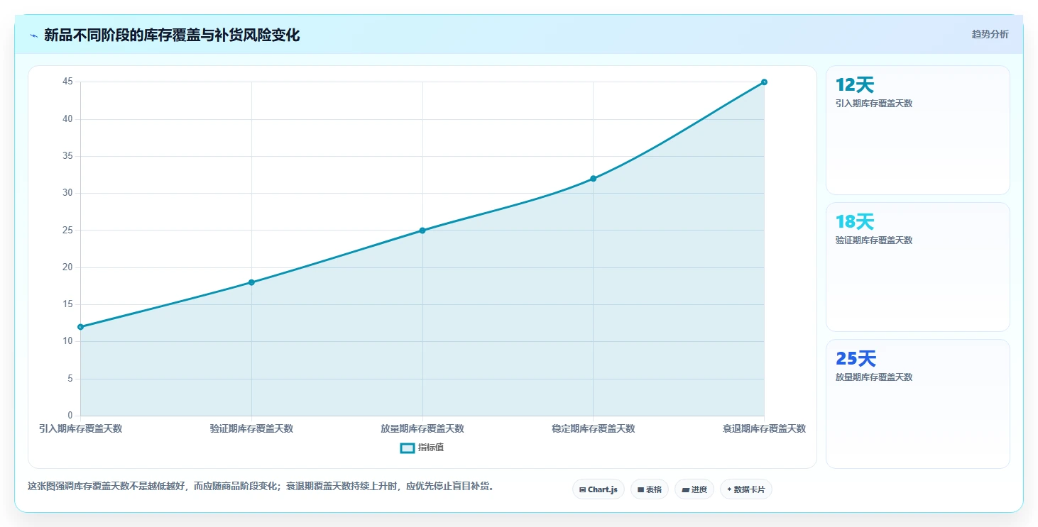
Task: Click the 指标值 legend text
Action: click(431, 448)
